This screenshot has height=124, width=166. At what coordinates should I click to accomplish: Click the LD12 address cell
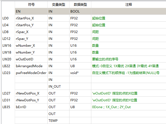(8, 39)
